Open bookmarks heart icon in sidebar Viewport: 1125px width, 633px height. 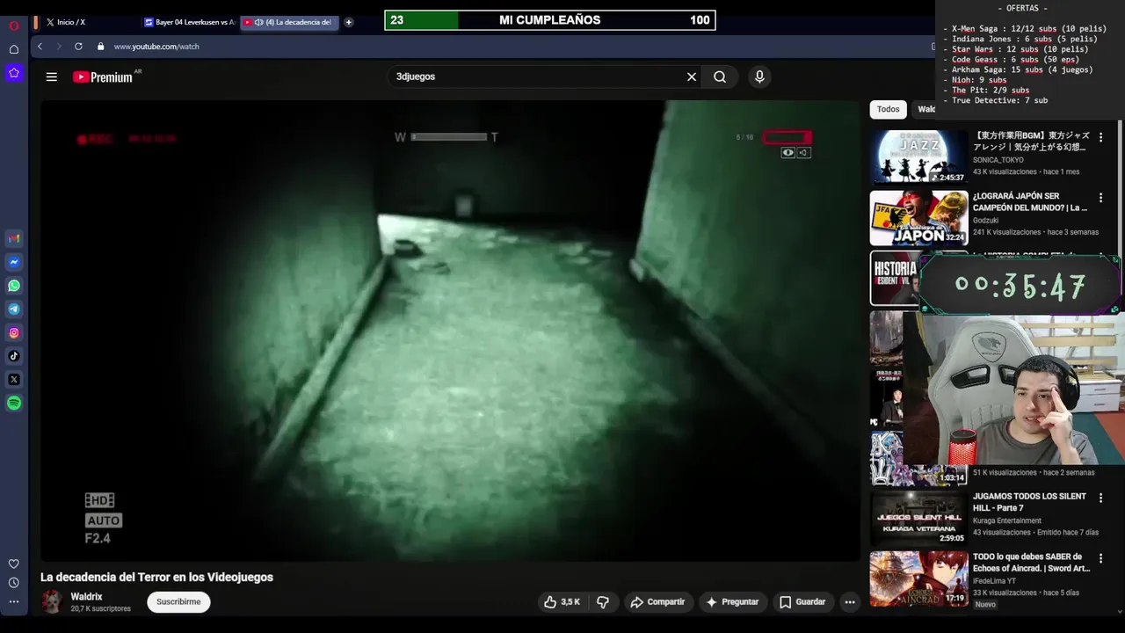(14, 564)
